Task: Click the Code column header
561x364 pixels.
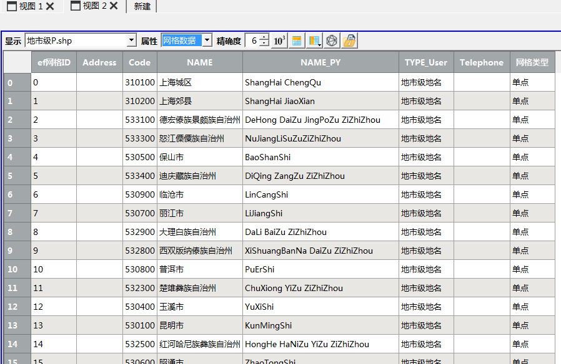Action: pyautogui.click(x=140, y=62)
